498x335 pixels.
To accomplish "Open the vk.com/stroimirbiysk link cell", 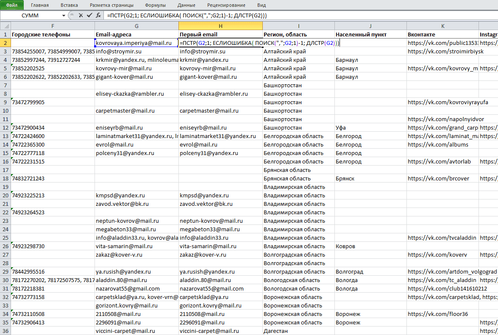I will [x=442, y=51].
